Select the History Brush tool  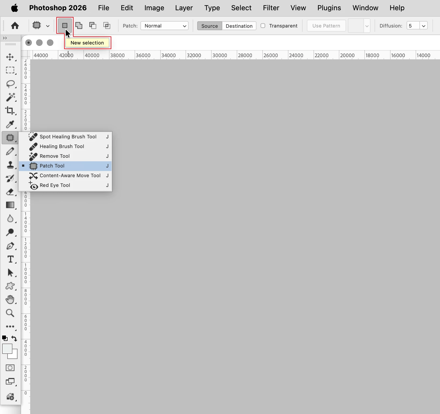10,178
